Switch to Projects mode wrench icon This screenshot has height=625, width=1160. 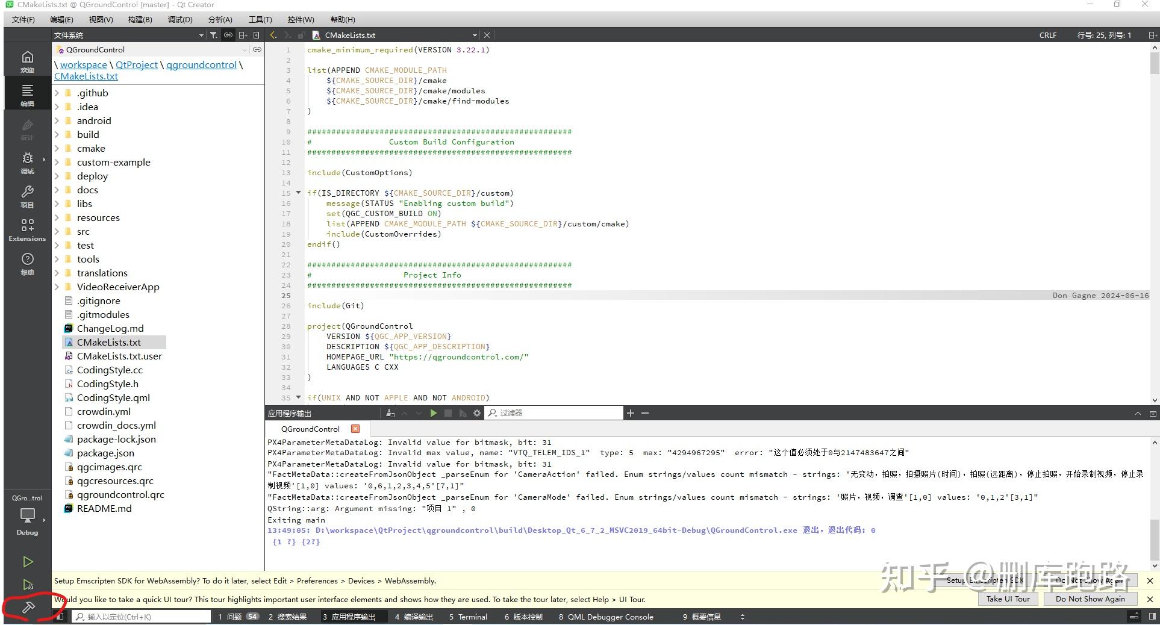coord(27,196)
